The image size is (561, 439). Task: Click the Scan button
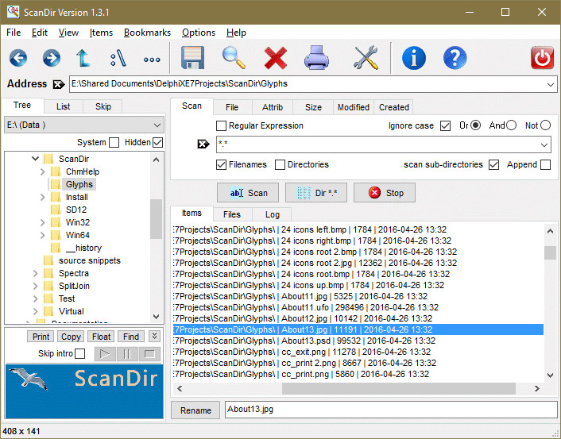pyautogui.click(x=248, y=193)
